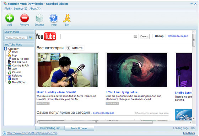Click the red Remove toolbar icon
The height and width of the screenshot is (136, 199).
pos(25,18)
